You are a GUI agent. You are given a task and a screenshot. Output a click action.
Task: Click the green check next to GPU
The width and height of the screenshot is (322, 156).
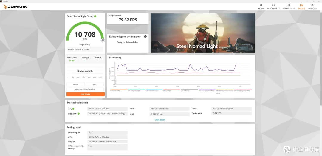tap(73, 109)
